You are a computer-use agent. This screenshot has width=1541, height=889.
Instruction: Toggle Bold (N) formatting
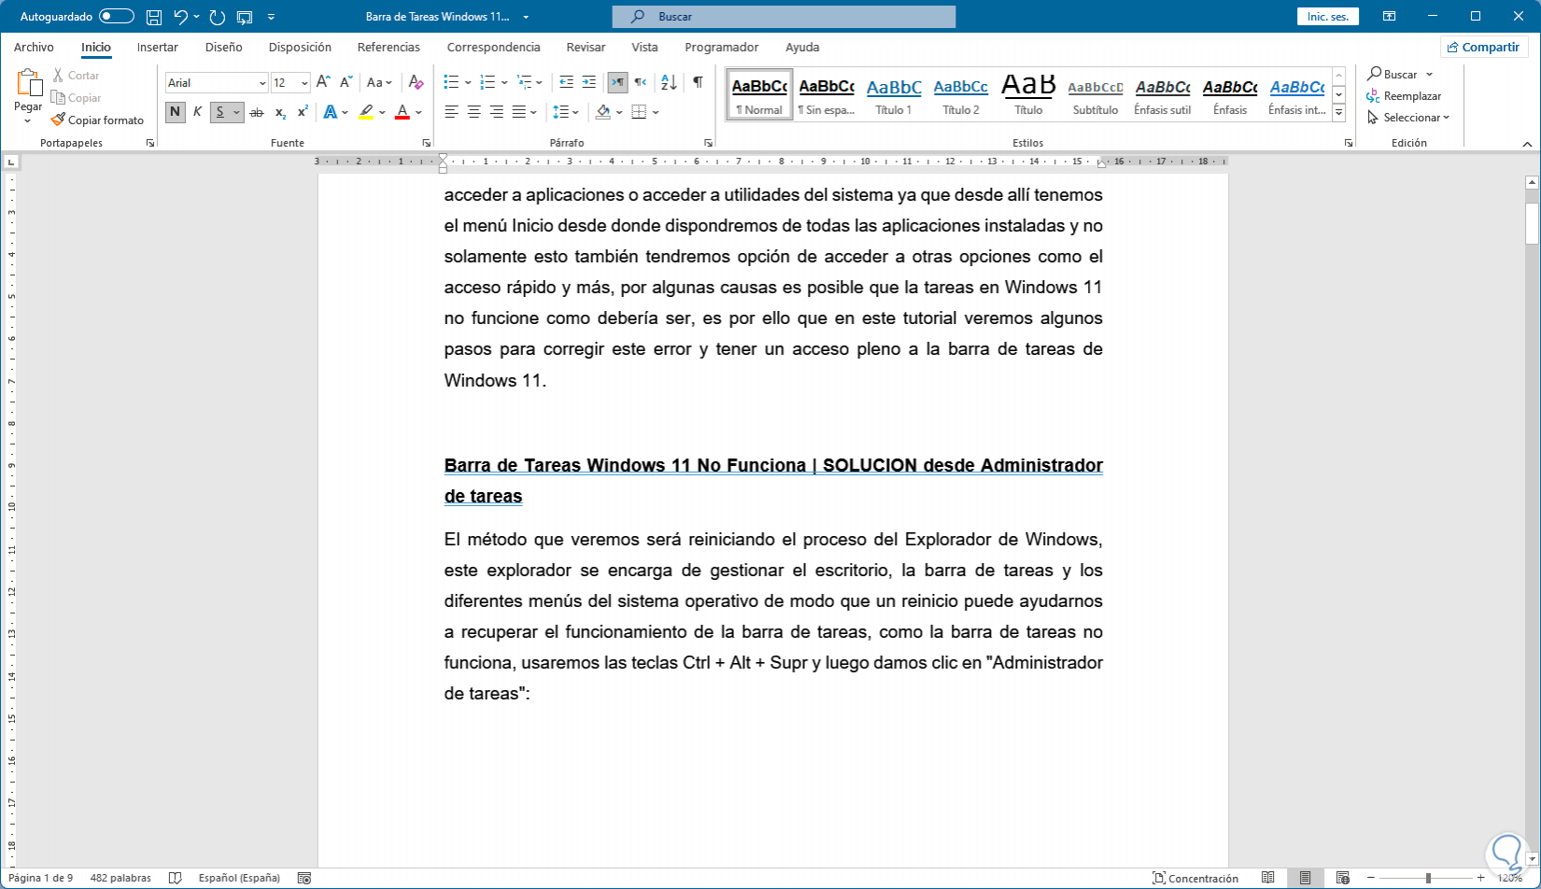[175, 112]
